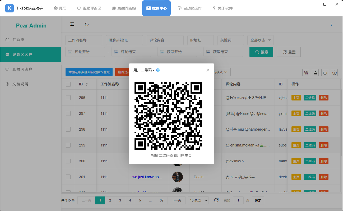The width and height of the screenshot is (343, 211).
Task: Open the 视频评论区 tab
Action: click(x=89, y=8)
